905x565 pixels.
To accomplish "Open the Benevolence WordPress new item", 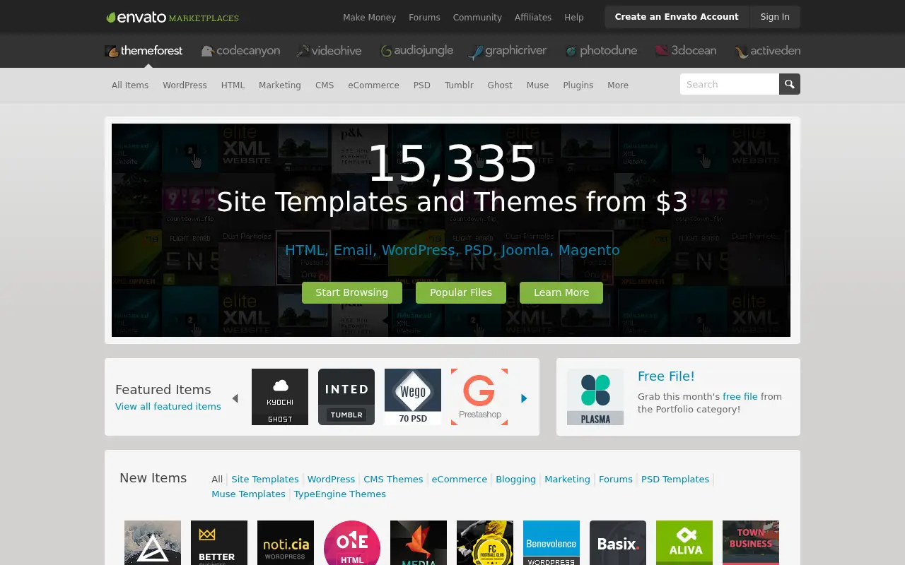I will pyautogui.click(x=551, y=542).
